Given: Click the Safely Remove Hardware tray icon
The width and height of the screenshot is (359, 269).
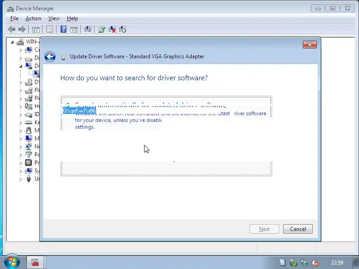Looking at the screenshot, I should pos(293,263).
